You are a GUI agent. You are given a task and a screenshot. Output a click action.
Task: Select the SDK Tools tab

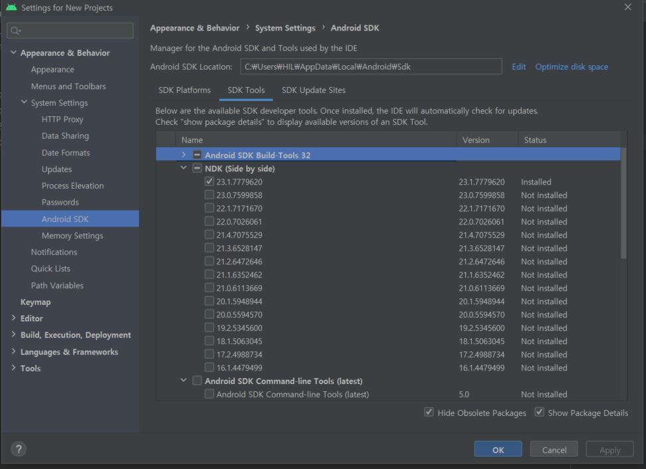pyautogui.click(x=246, y=90)
